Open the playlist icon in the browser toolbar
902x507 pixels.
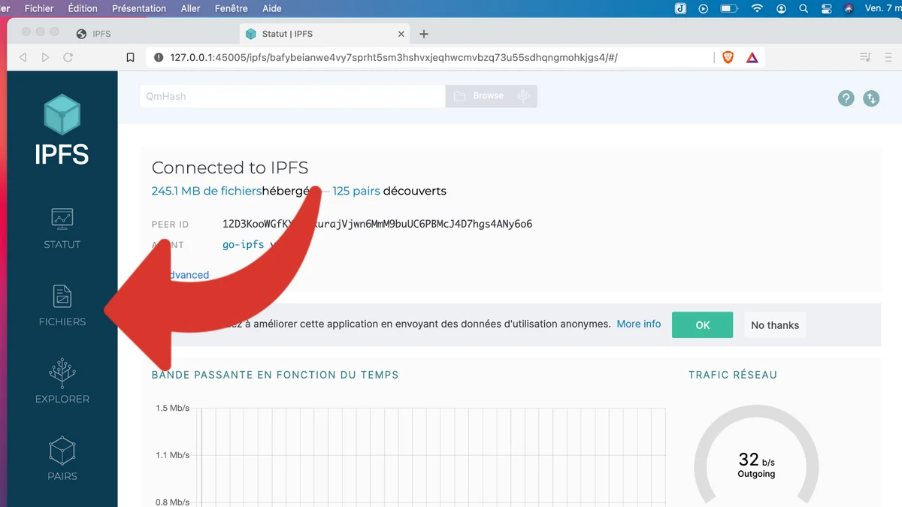(x=865, y=57)
